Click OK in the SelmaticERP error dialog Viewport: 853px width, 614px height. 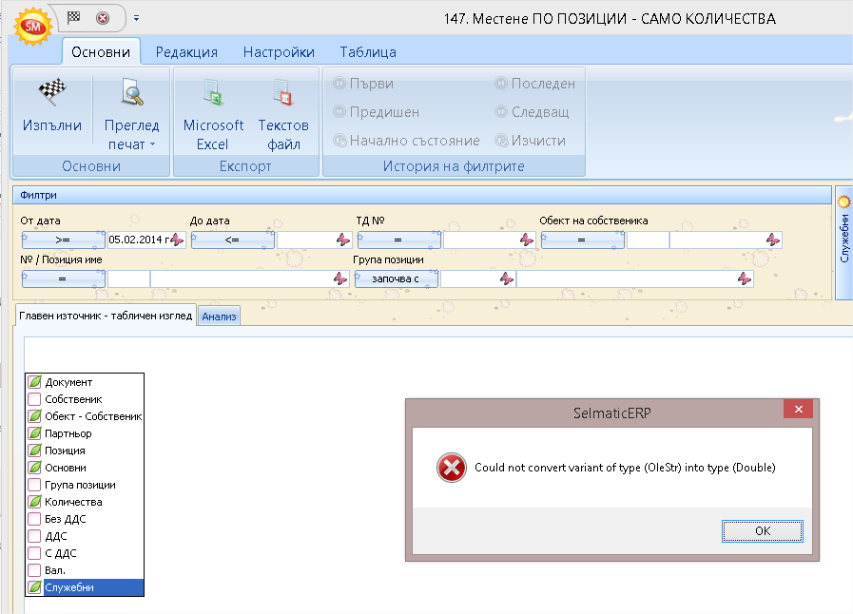762,530
